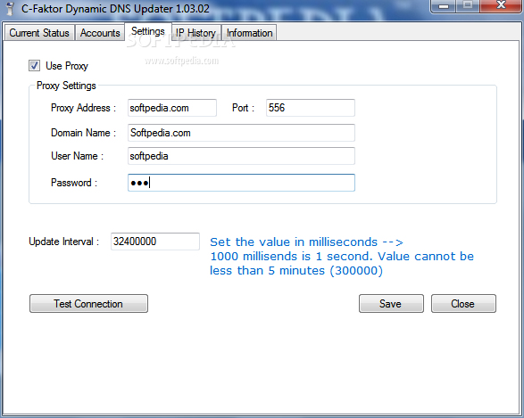Click the Domain Name text box

(x=241, y=133)
